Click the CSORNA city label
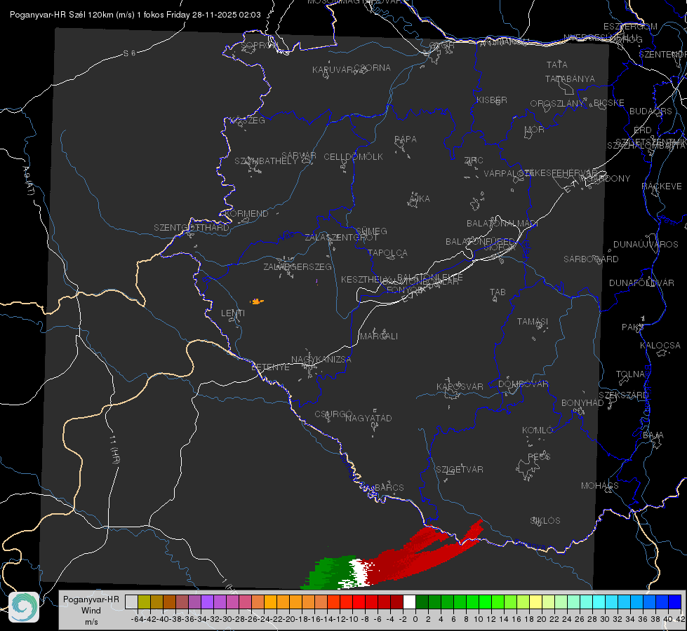 372,68
